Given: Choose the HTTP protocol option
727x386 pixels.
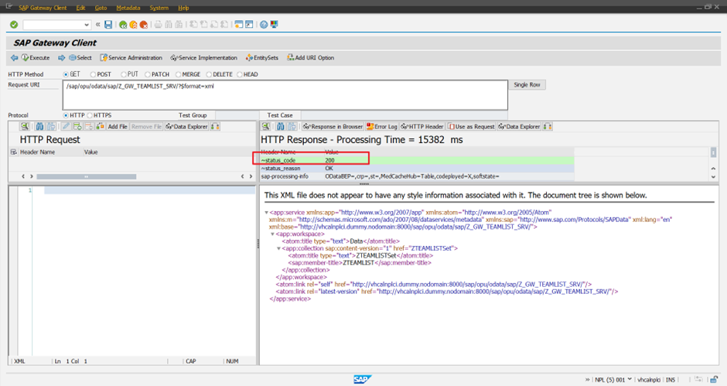Looking at the screenshot, I should [66, 115].
